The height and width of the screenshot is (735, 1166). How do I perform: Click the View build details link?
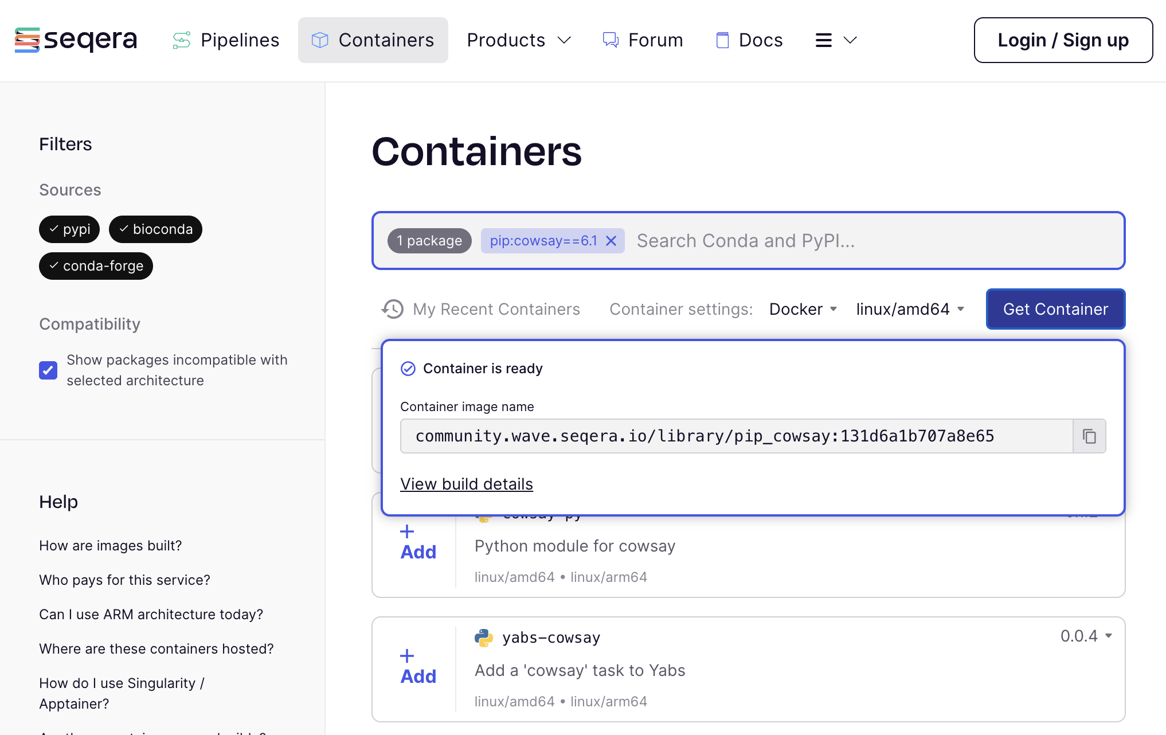(x=467, y=483)
